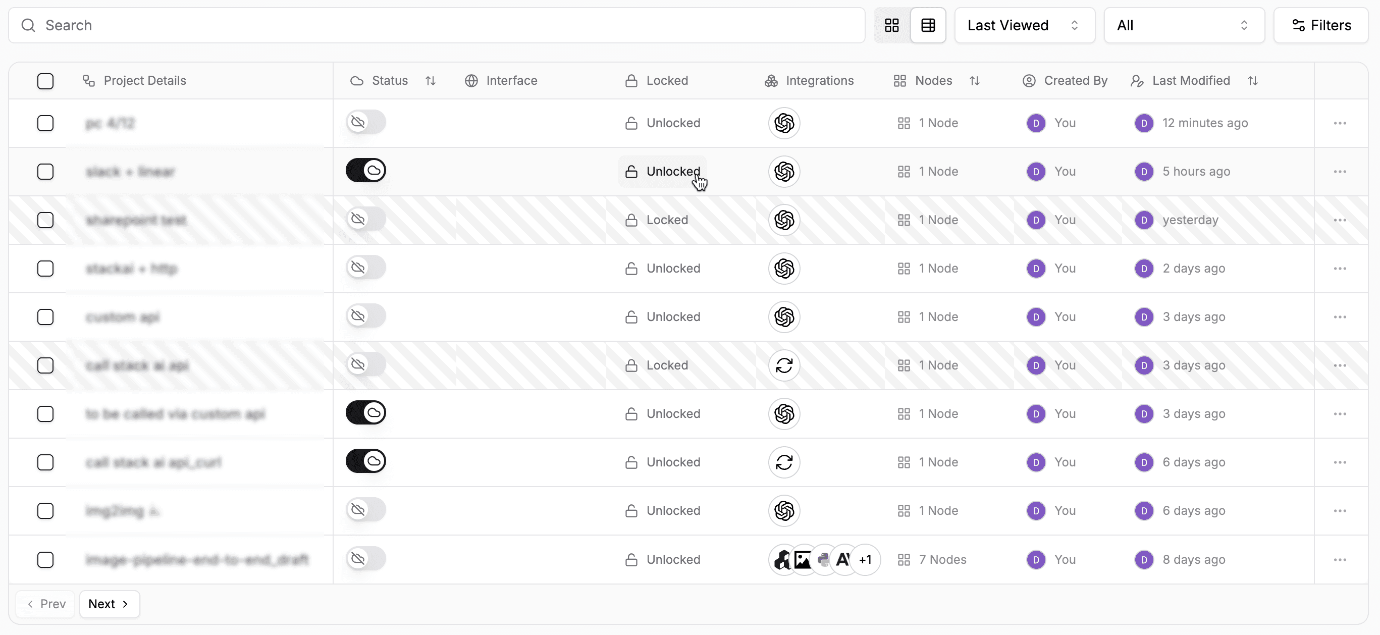Check the box for the yesterday project row
This screenshot has height=635, width=1380.
click(45, 220)
